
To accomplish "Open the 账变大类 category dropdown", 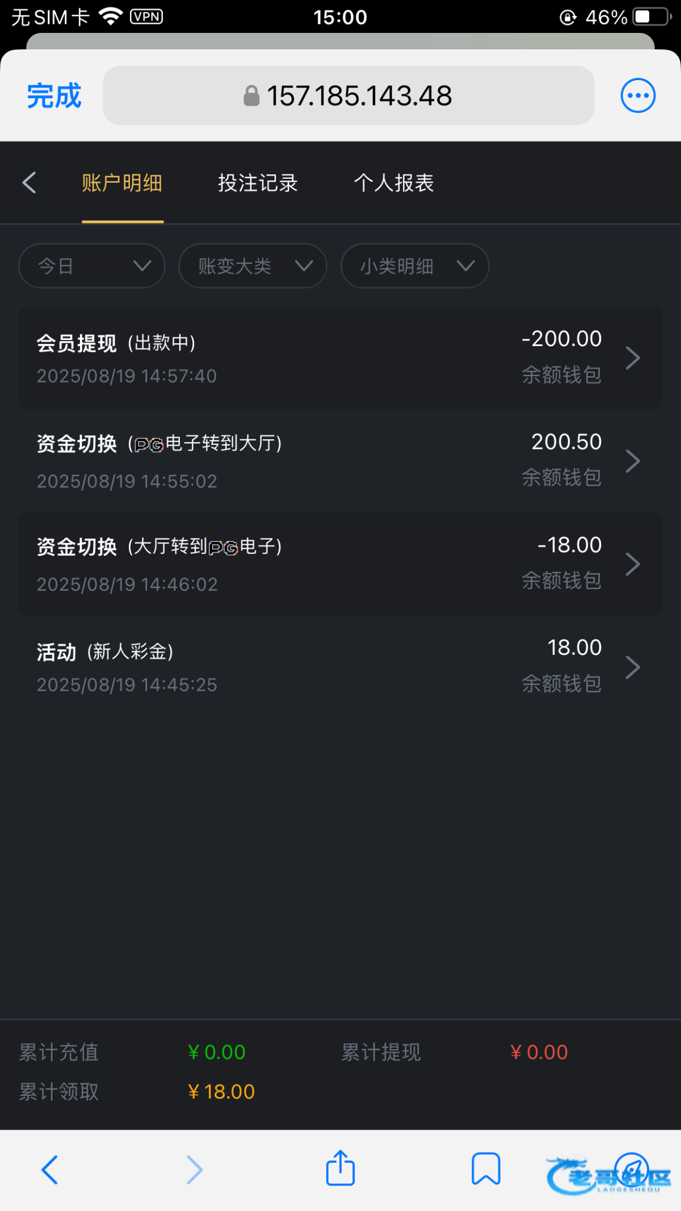I will pos(253,266).
